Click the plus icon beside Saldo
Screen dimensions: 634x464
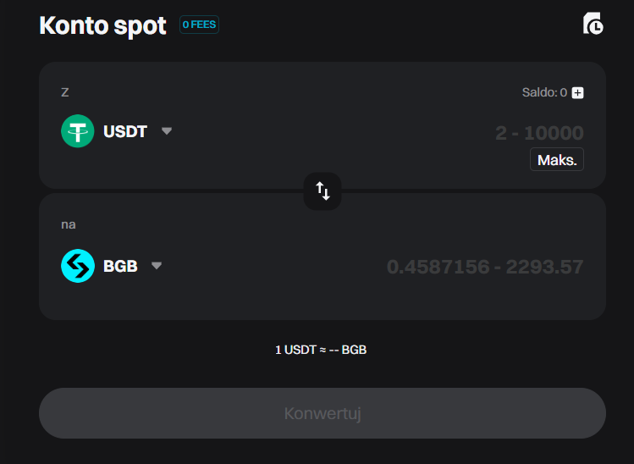tap(577, 92)
